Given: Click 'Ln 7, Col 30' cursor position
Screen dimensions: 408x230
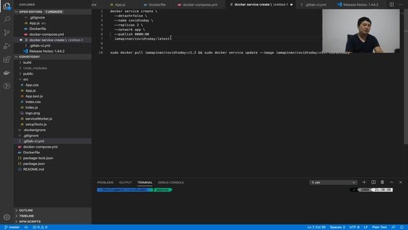Looking at the screenshot, I should [316, 227].
